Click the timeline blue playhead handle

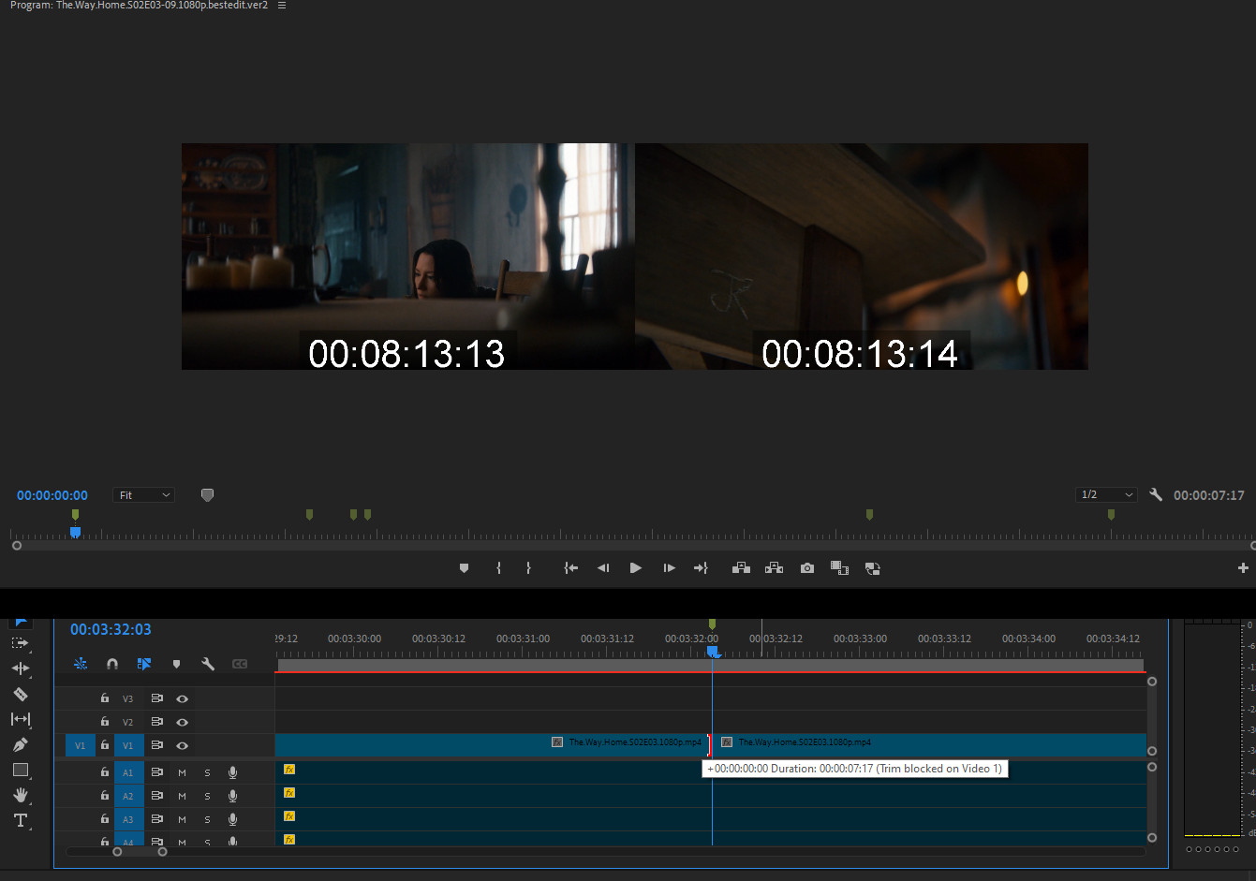(713, 651)
